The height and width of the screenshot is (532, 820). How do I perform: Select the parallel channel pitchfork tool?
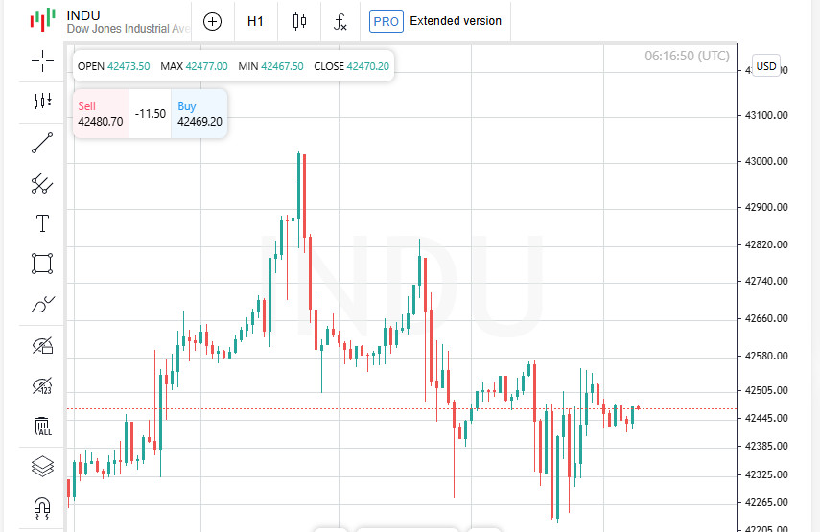42,182
